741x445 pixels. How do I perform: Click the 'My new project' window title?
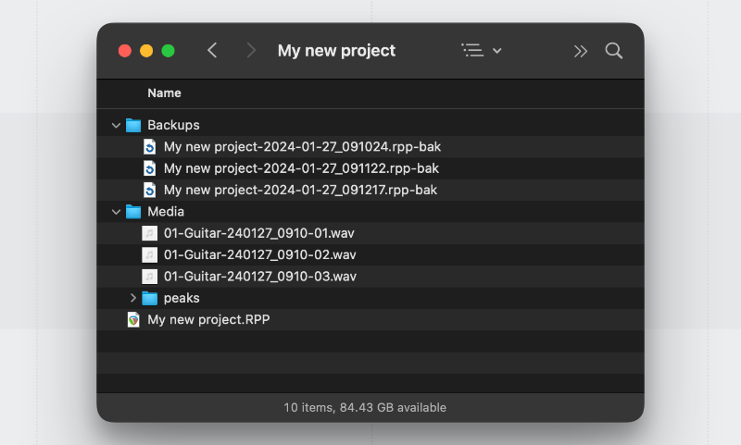click(336, 51)
